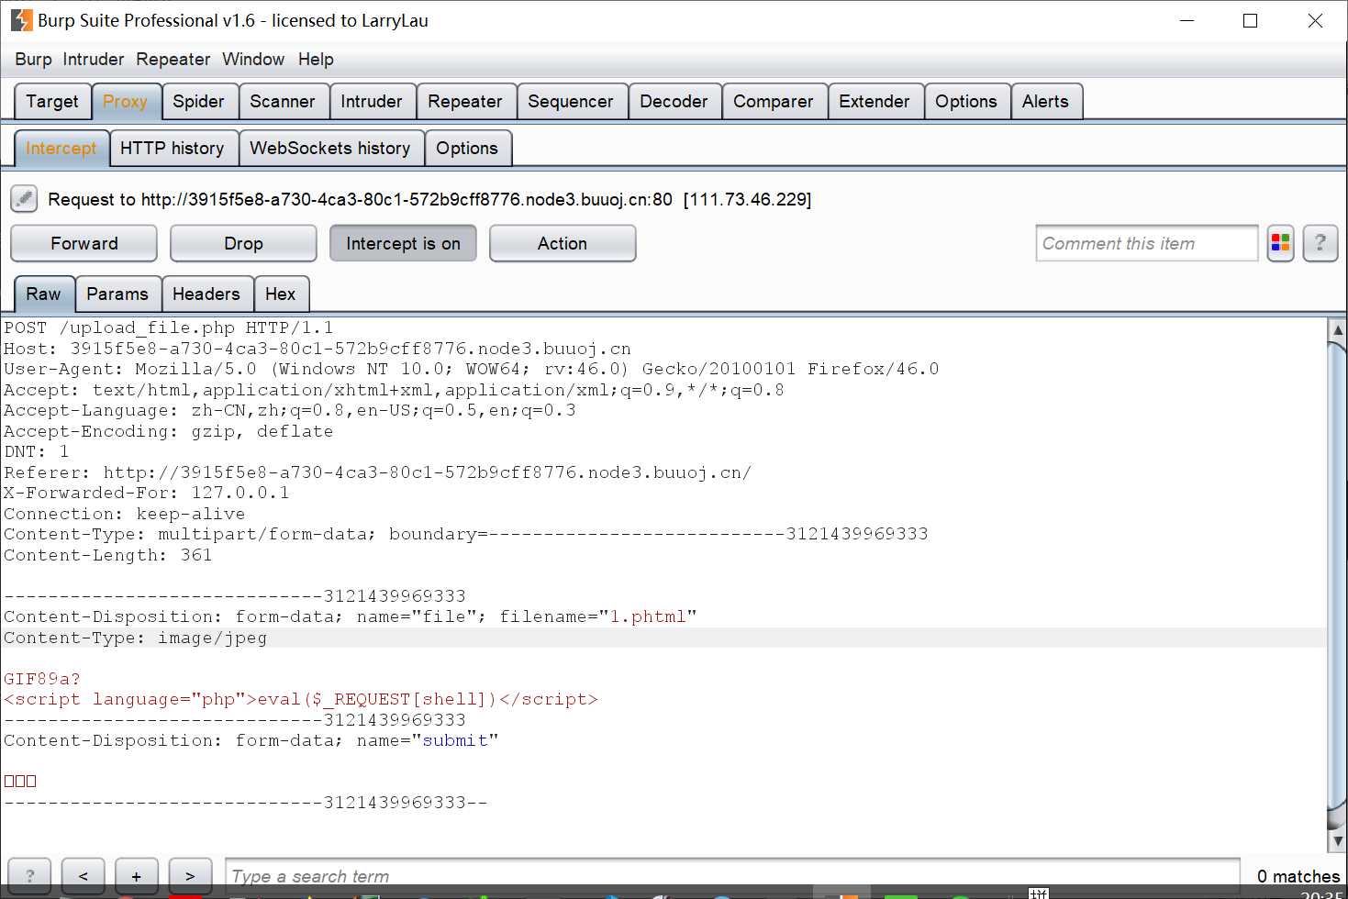Click the Comment this item field
This screenshot has height=899, width=1348.
click(x=1147, y=243)
